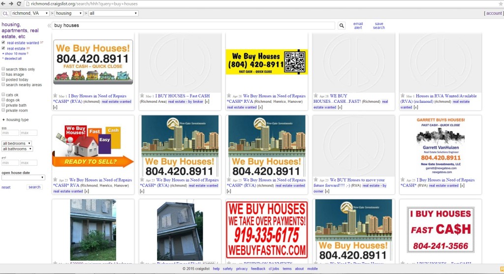Open the CL craigslist home logo

(5, 13)
